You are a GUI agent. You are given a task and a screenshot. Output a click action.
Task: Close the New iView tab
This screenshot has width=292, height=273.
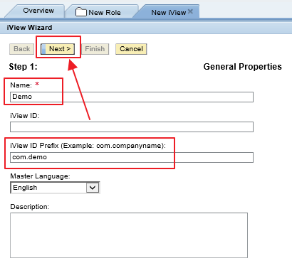[x=190, y=11]
